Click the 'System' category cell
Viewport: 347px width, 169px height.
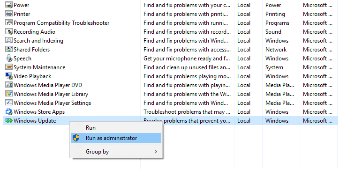coord(274,67)
